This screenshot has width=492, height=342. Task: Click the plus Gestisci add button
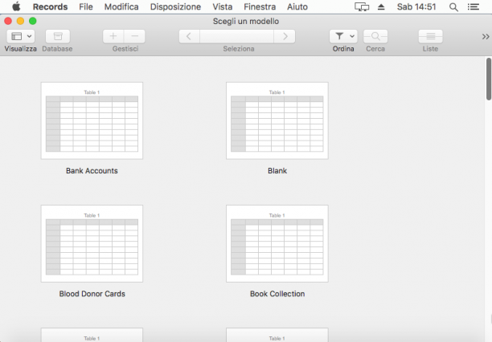[x=113, y=36]
